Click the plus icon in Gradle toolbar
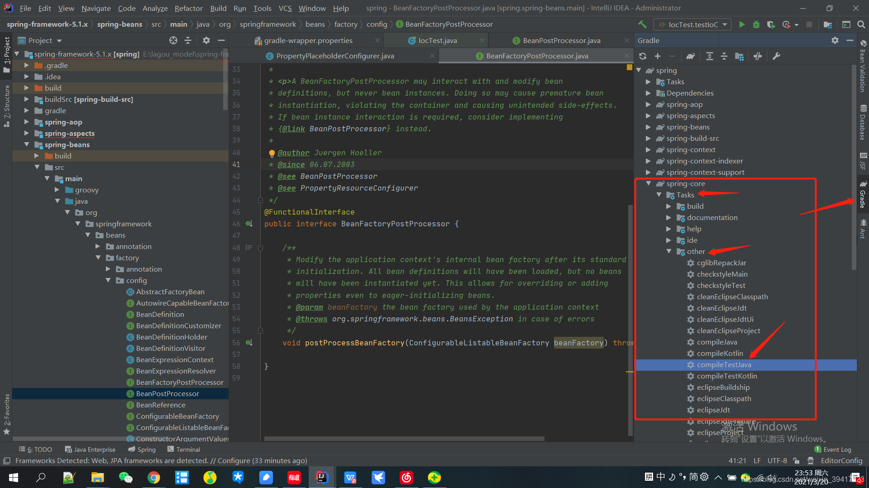 coord(658,56)
